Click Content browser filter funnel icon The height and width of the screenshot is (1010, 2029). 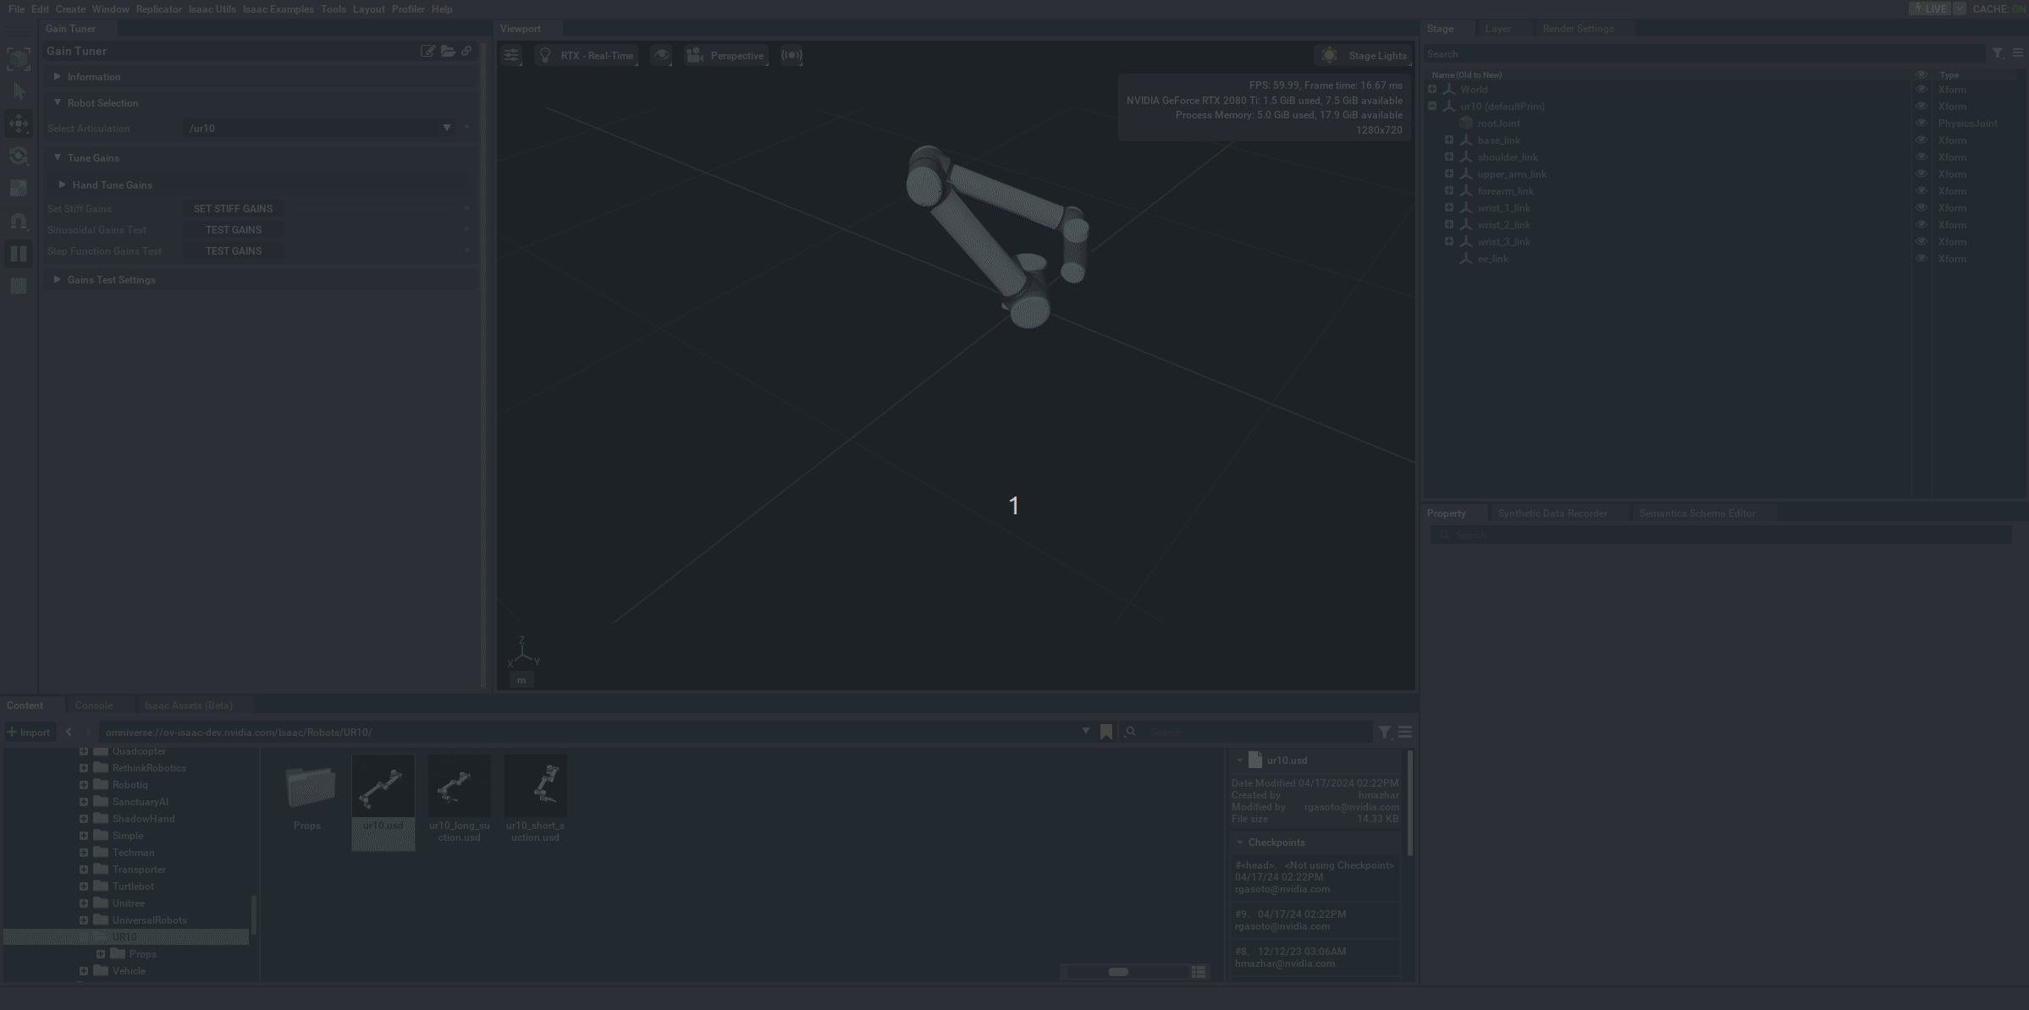tap(1385, 733)
